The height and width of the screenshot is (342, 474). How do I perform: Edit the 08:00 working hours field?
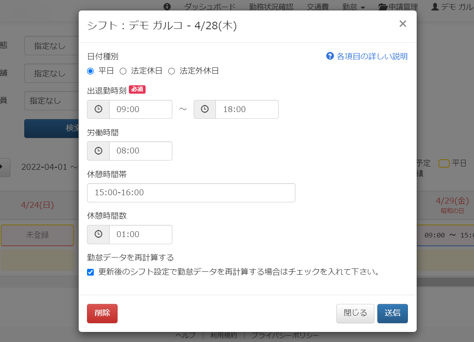click(x=141, y=151)
